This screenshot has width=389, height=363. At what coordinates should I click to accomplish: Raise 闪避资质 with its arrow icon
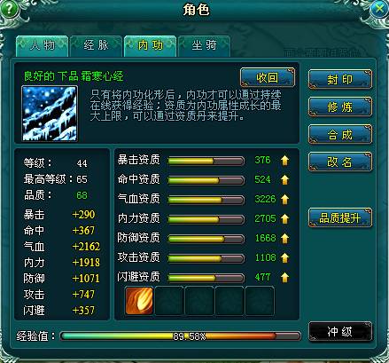pyautogui.click(x=284, y=278)
